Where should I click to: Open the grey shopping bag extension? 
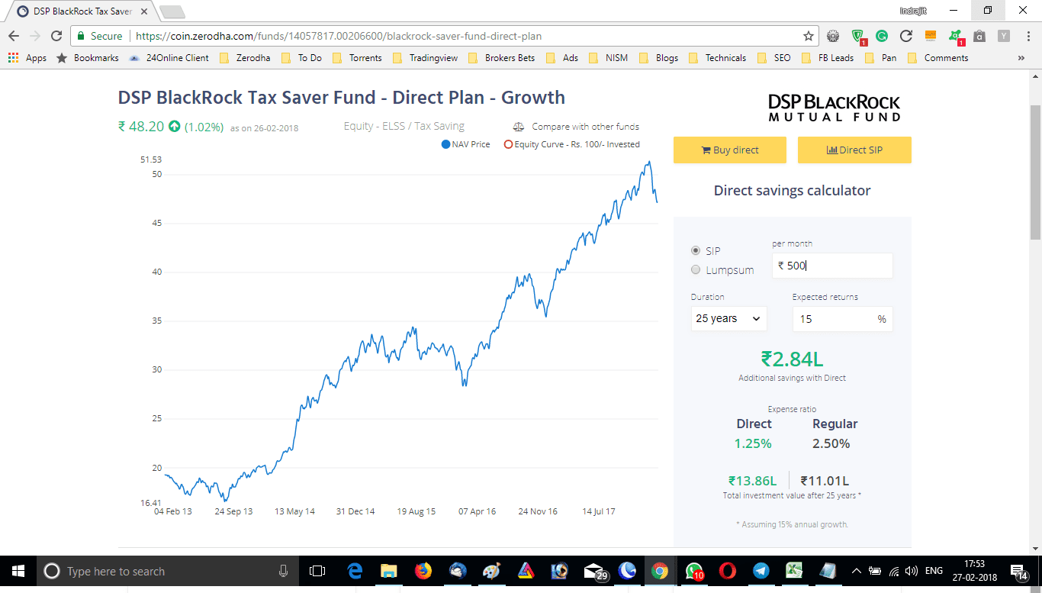(x=979, y=36)
